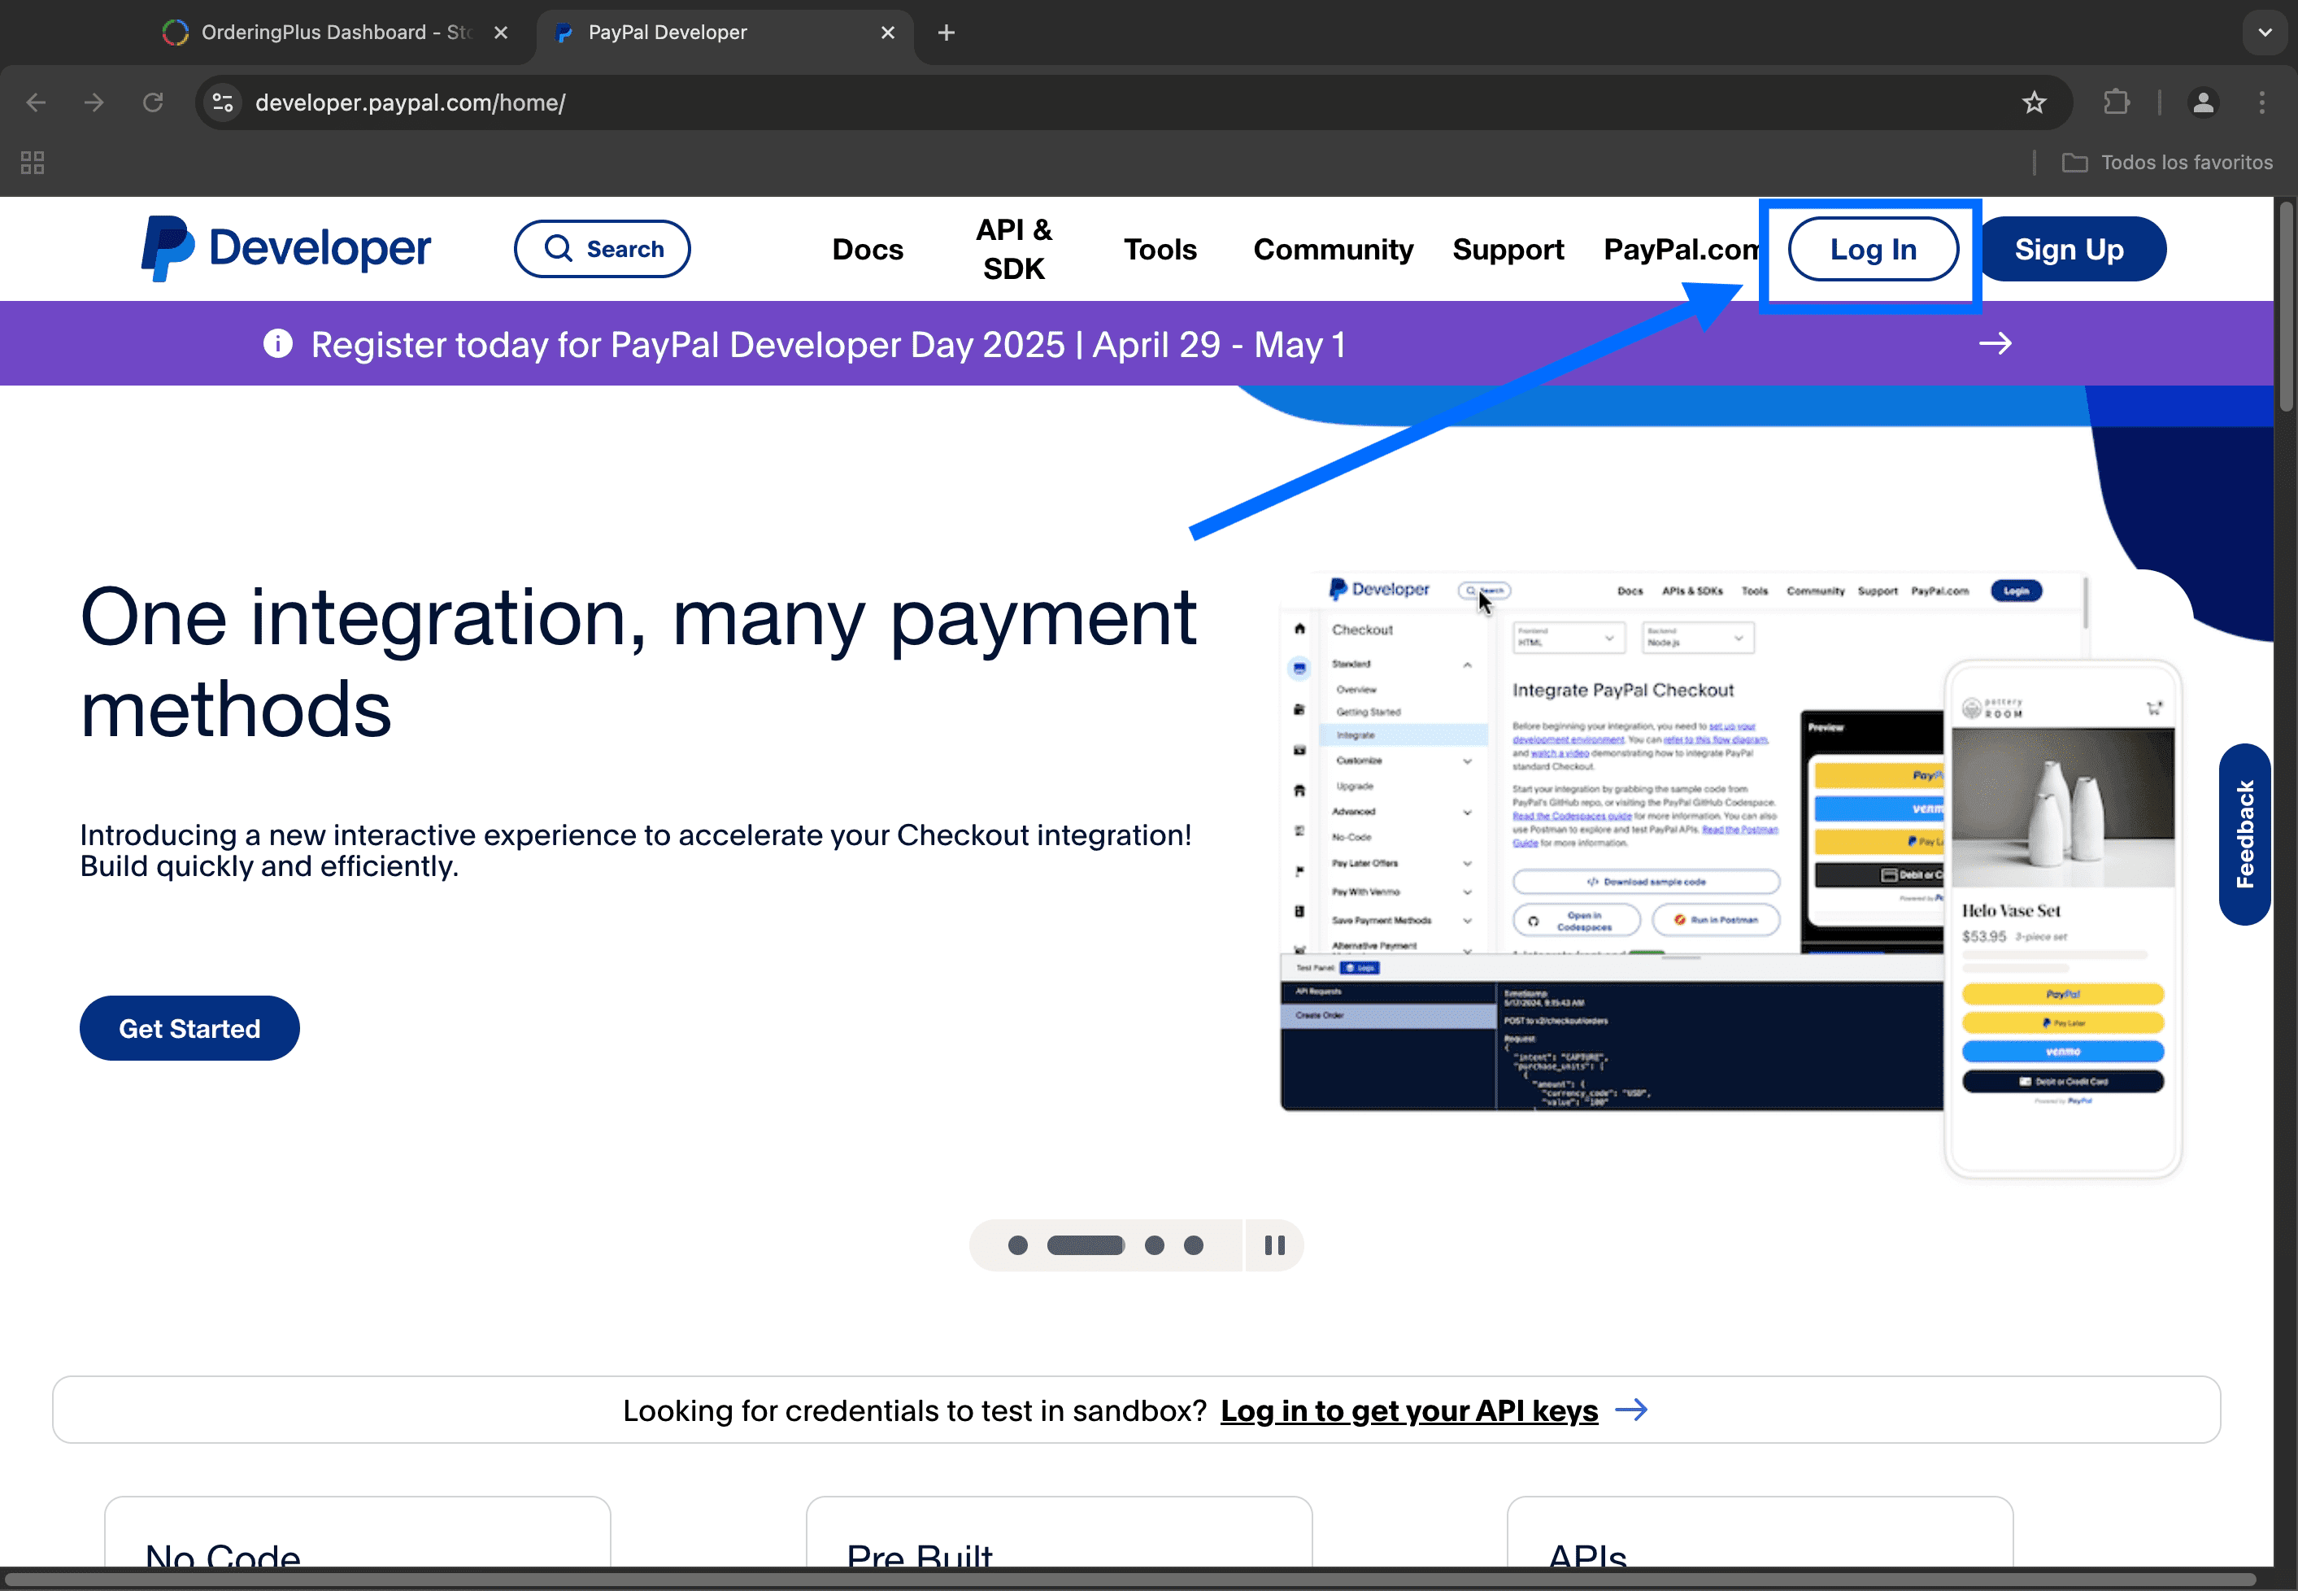Open Chrome three-dot menu
The width and height of the screenshot is (2298, 1591).
click(x=2261, y=102)
